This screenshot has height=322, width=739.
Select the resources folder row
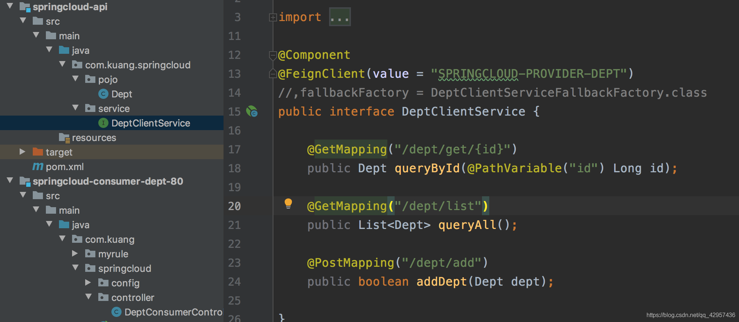click(112, 137)
